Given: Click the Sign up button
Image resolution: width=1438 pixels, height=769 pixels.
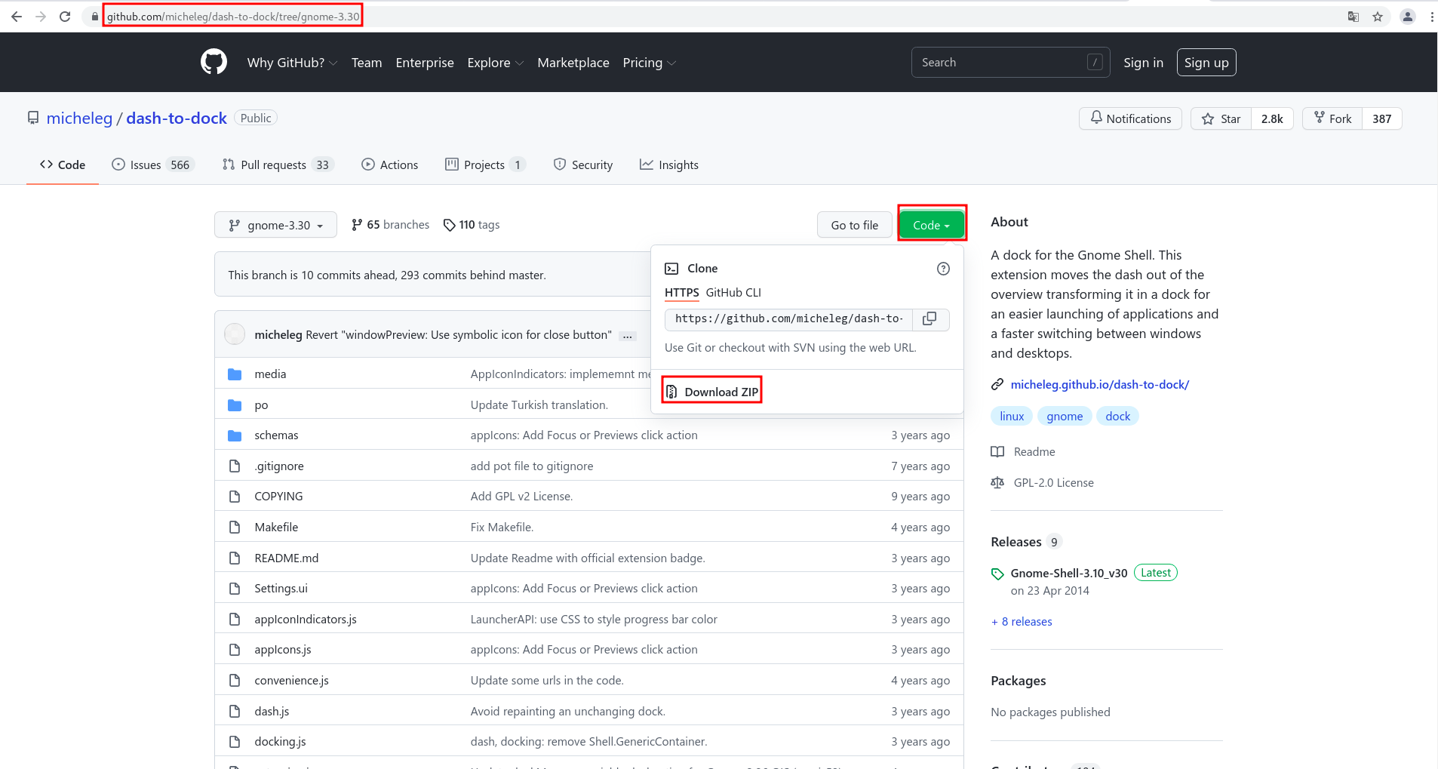Looking at the screenshot, I should [1206, 63].
